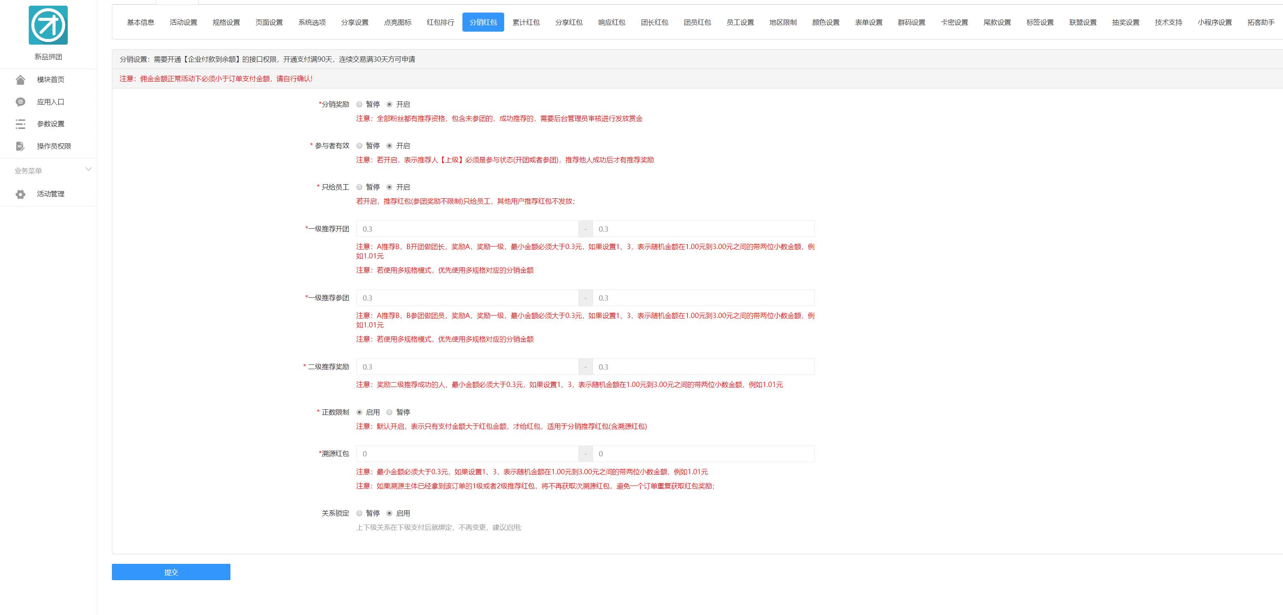Open the 团长红包 tab
1283x615 pixels.
click(654, 22)
